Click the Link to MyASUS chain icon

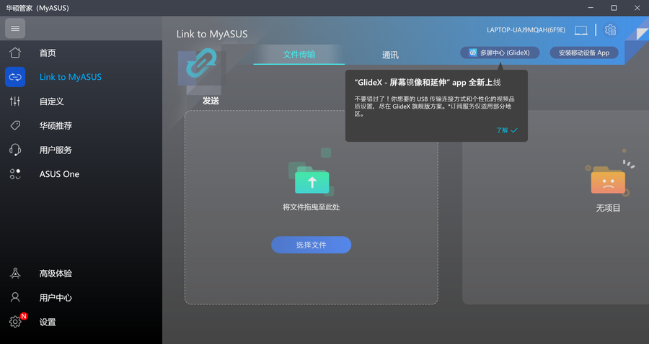(15, 77)
